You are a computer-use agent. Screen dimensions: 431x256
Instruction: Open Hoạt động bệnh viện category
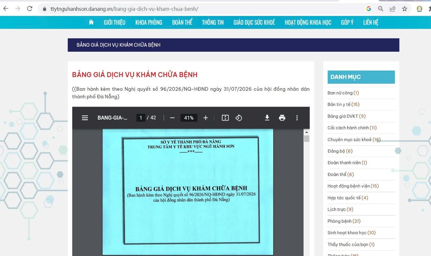[x=353, y=186]
